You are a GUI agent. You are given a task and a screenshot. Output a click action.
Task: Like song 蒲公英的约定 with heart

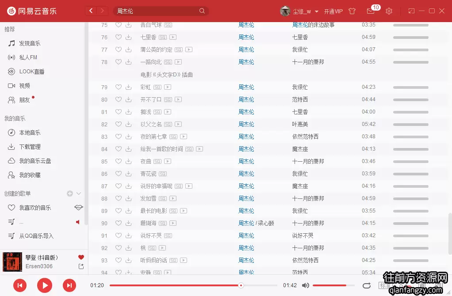coord(118,49)
